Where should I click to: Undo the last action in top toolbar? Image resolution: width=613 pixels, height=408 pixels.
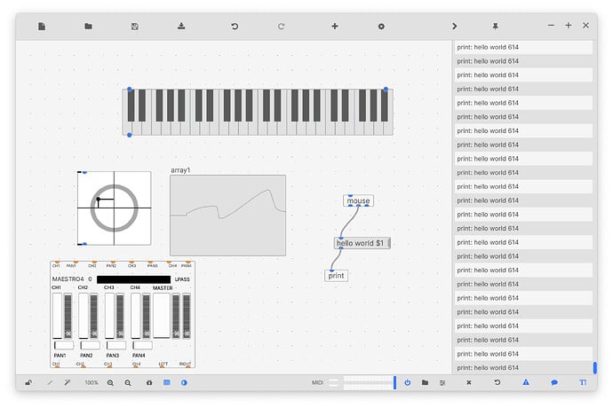(235, 27)
